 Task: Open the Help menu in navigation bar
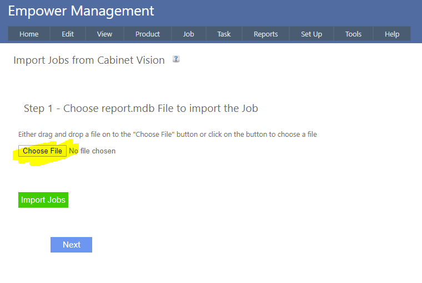[392, 34]
